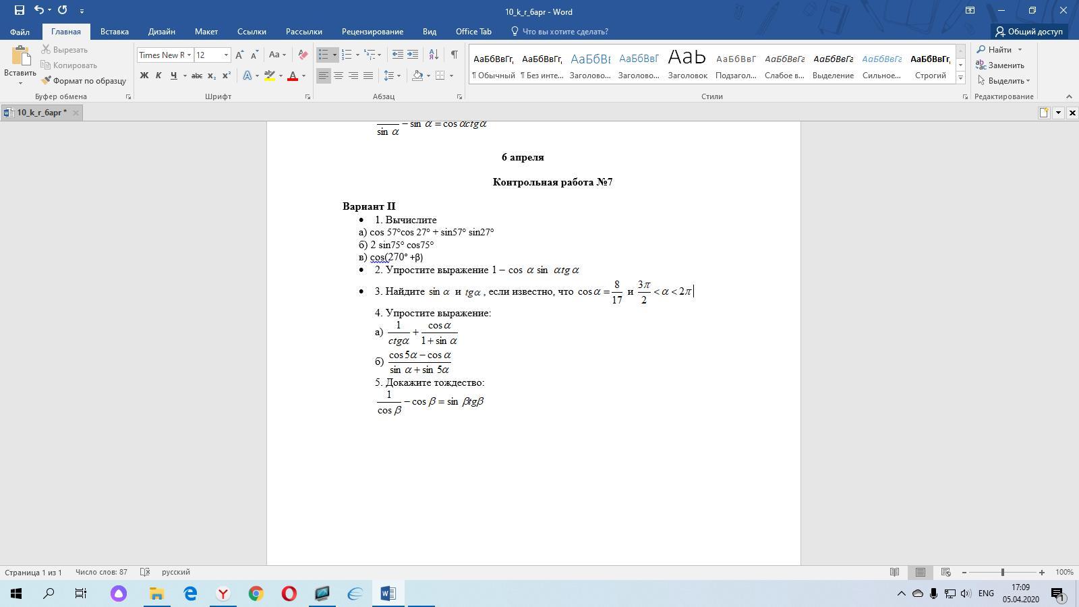Open Yandex Browser from taskbar
1079x607 pixels.
pos(223,594)
